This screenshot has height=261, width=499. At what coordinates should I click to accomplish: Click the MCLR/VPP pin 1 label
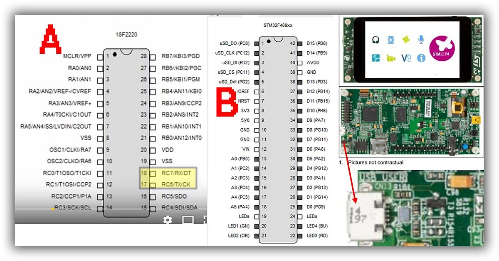pyautogui.click(x=77, y=56)
